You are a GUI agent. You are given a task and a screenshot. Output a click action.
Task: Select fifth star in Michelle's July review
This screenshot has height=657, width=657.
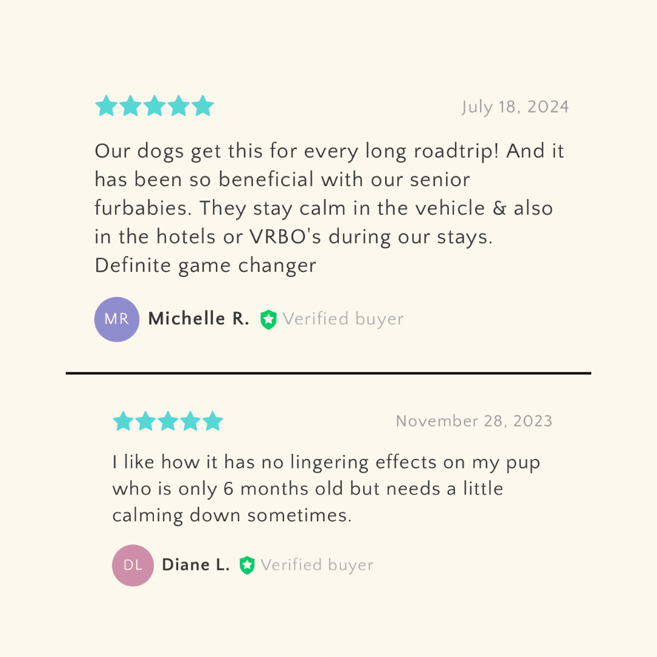click(x=203, y=106)
